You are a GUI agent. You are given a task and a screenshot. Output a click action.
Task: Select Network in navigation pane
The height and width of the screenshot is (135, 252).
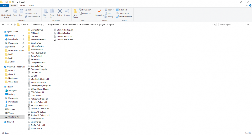click(x=11, y=122)
